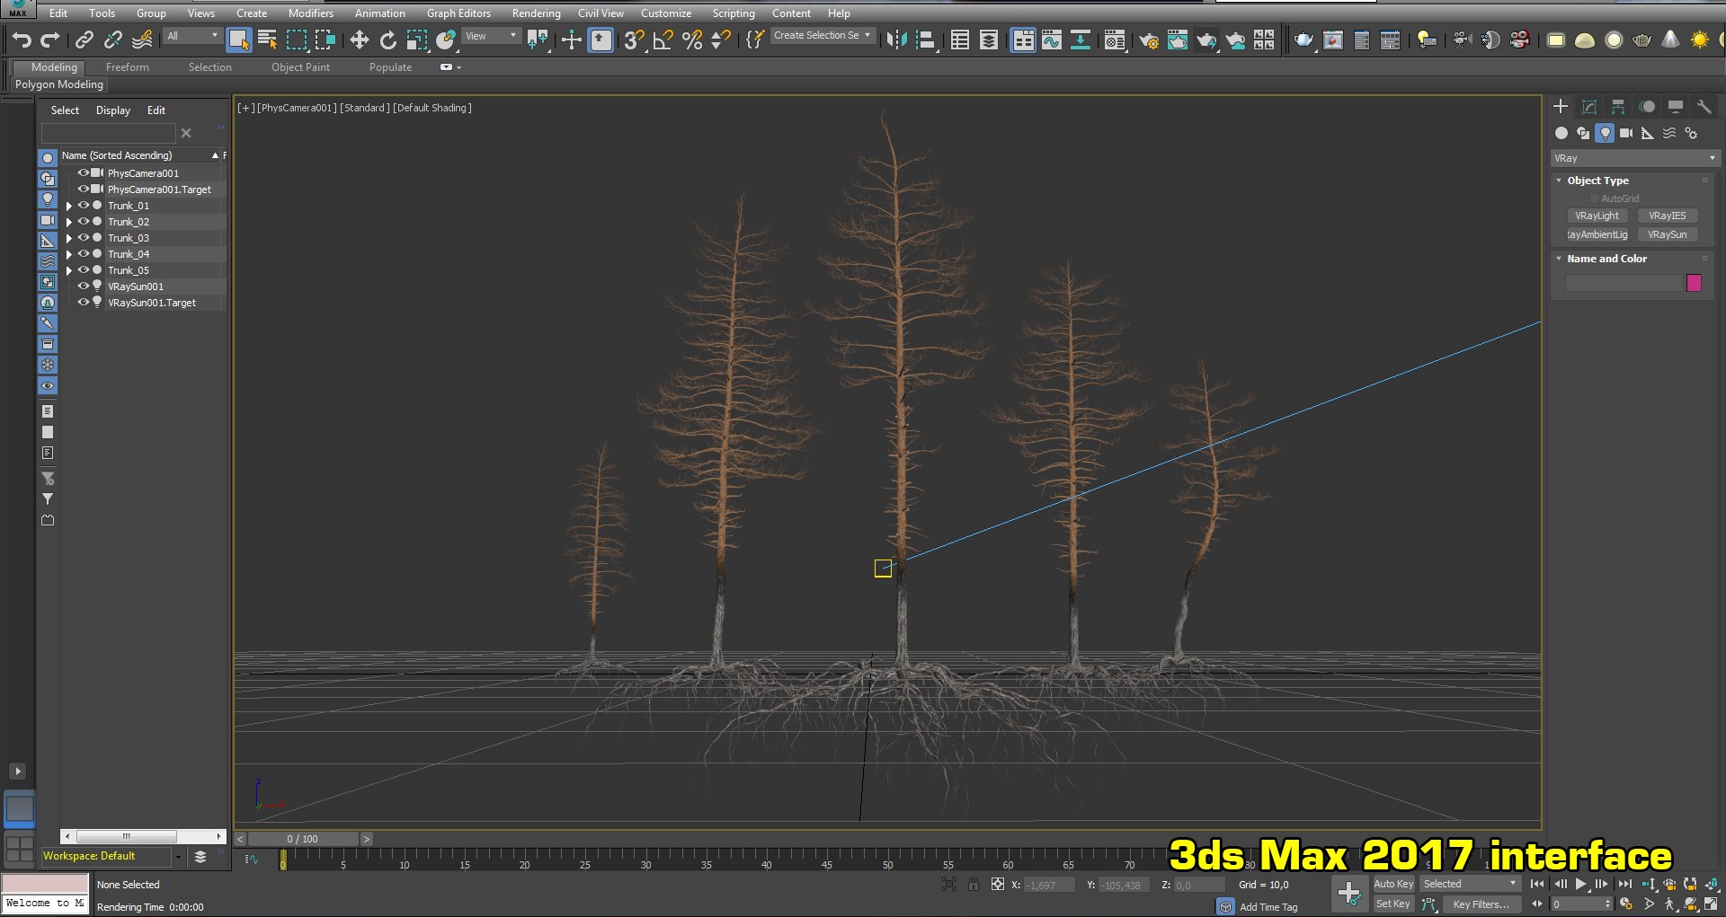Show the Cameras creation category

pyautogui.click(x=1626, y=133)
